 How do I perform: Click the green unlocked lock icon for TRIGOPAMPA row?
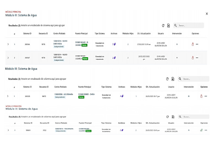point(201,130)
